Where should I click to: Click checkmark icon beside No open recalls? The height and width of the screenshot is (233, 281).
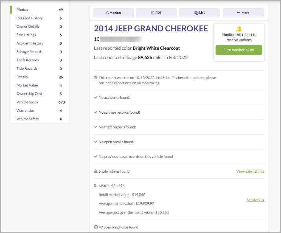96,142
